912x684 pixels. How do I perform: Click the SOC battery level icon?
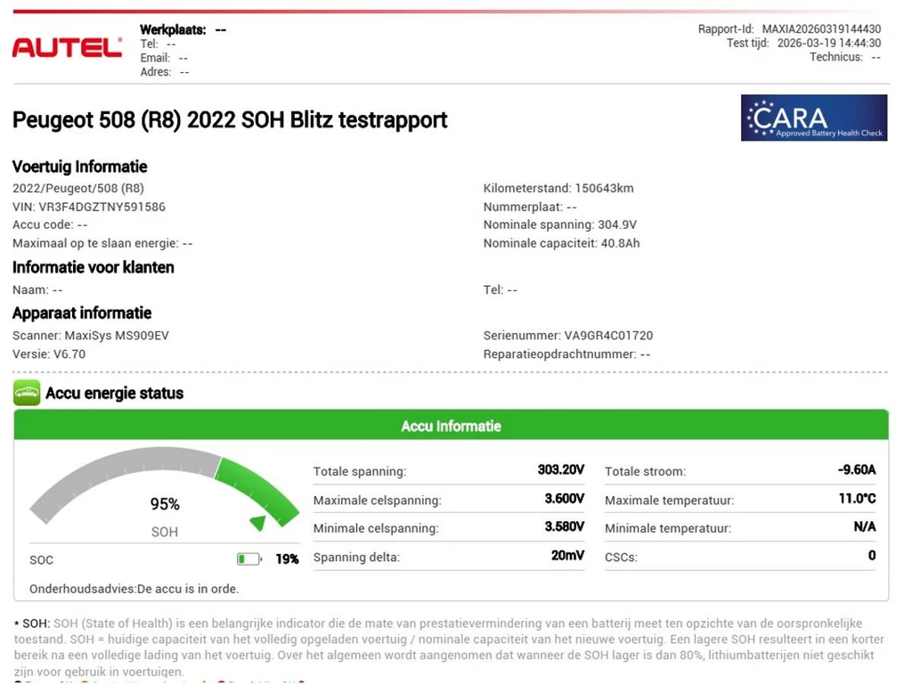[x=248, y=559]
